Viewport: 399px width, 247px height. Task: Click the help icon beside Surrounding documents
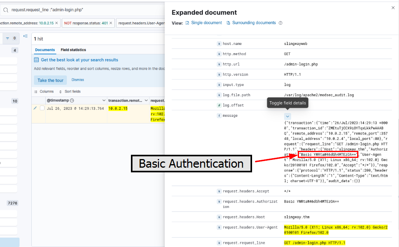tap(281, 23)
